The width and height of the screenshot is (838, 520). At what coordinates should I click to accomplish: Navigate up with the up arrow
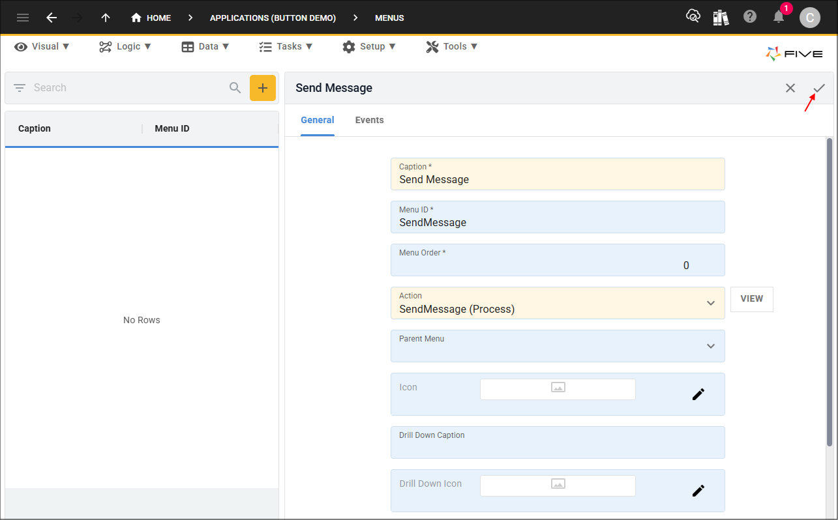pos(106,18)
